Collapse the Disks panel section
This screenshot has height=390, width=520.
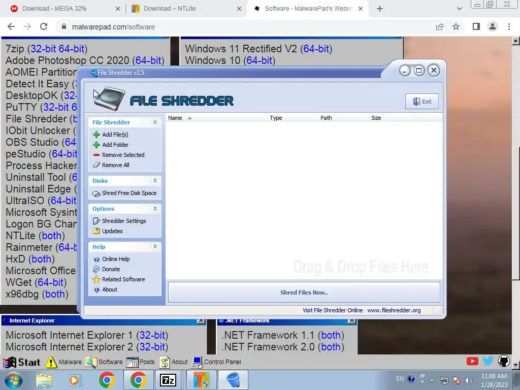click(x=155, y=181)
